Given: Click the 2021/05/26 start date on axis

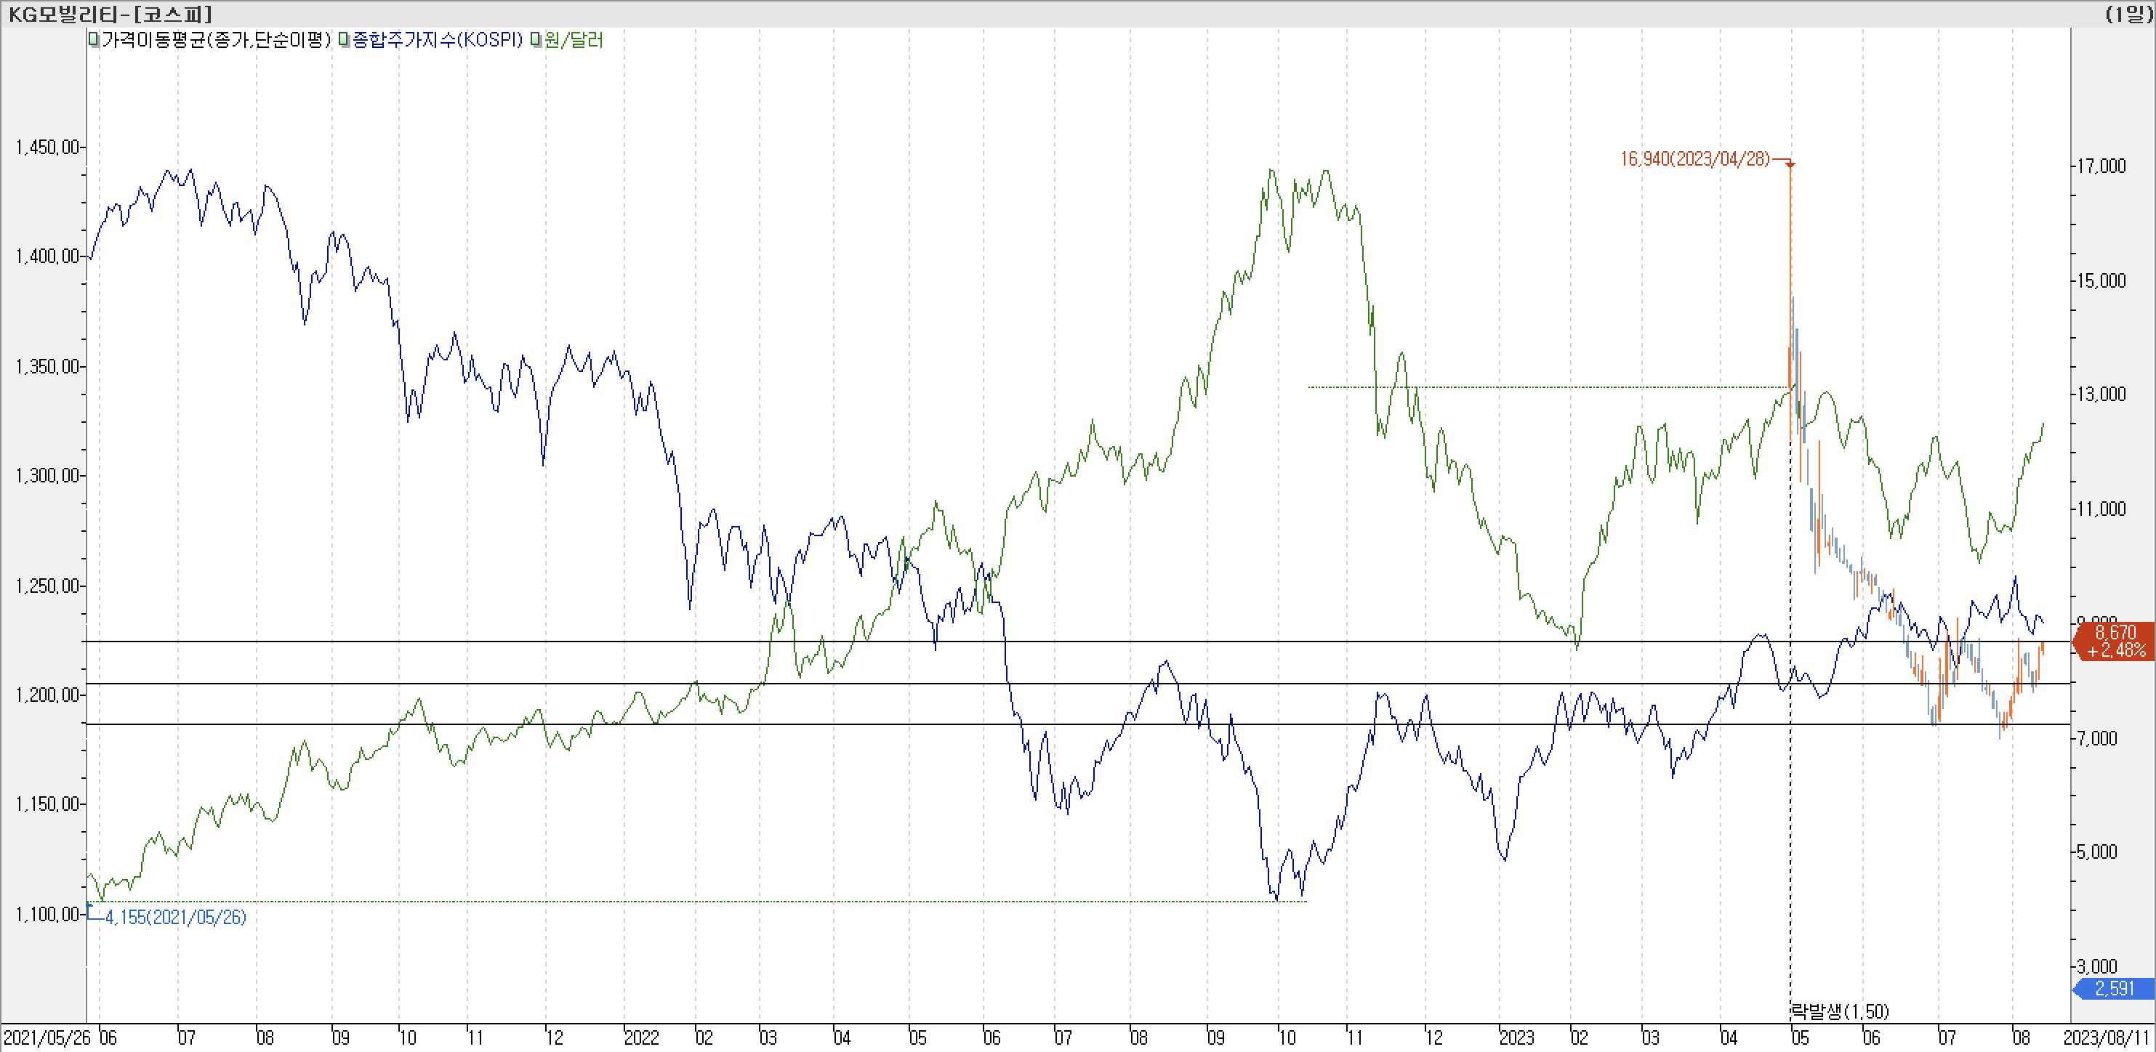Looking at the screenshot, I should pos(47,1037).
